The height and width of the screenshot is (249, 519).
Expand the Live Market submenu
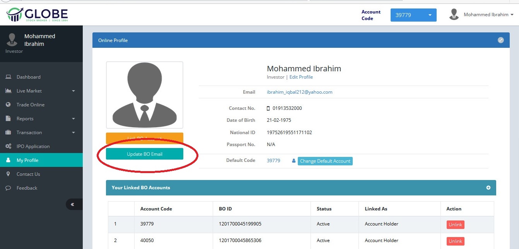(x=41, y=91)
